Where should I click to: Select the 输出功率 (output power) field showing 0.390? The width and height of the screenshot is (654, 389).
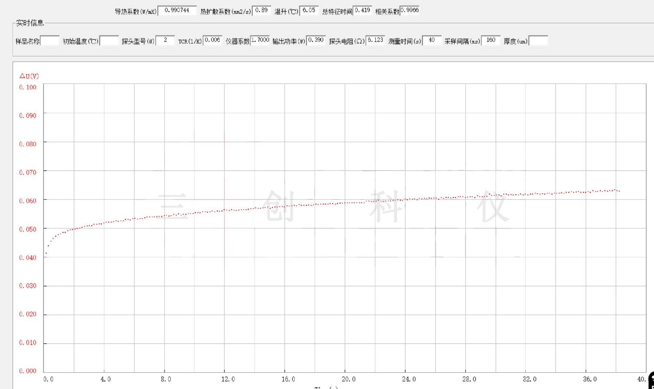pos(316,40)
